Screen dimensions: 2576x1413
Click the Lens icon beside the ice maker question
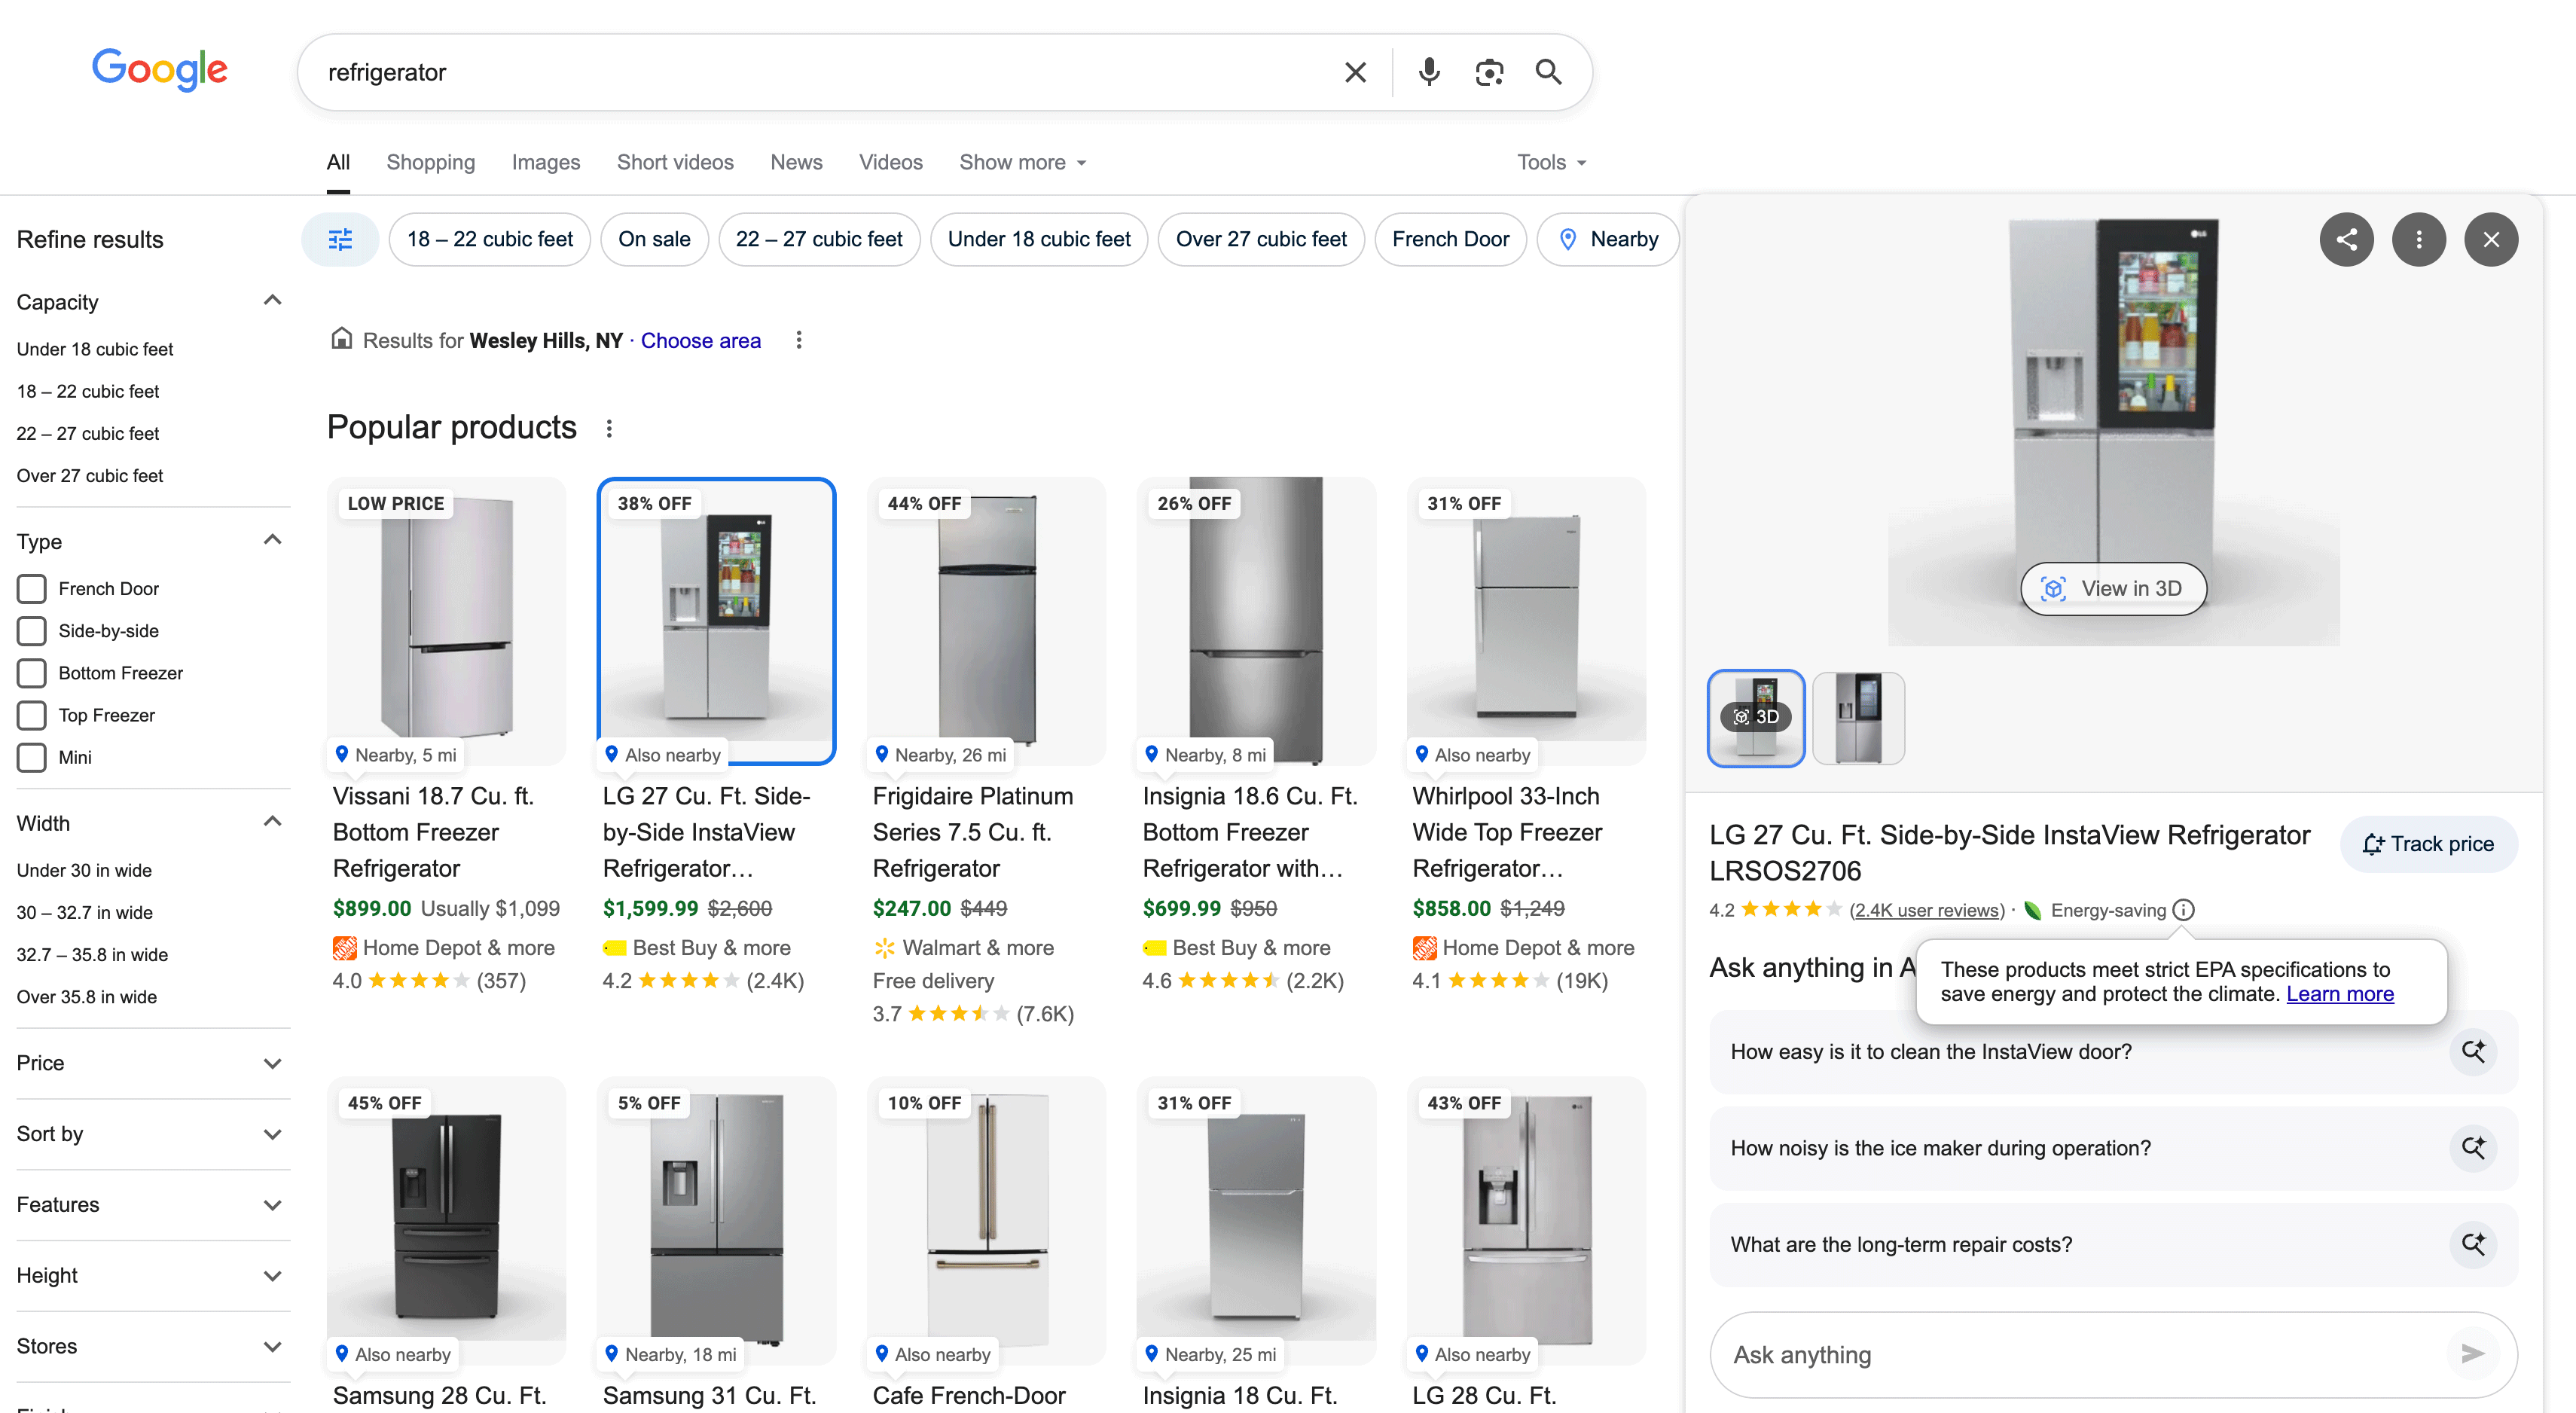pos(2475,1148)
